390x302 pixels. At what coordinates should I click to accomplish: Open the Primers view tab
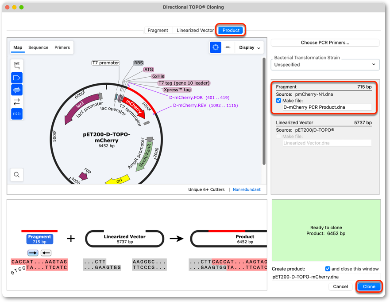coord(62,47)
